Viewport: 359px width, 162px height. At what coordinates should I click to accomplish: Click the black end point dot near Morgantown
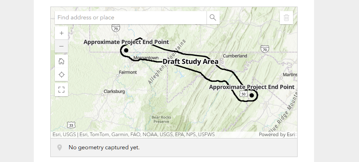[126, 51]
